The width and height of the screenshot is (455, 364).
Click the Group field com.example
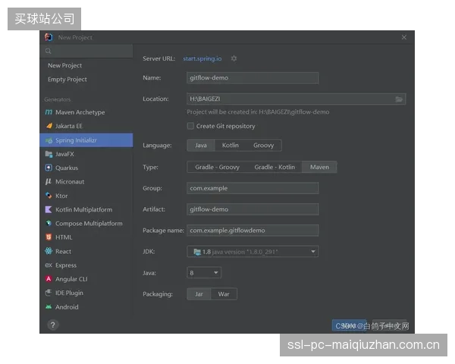(x=253, y=188)
